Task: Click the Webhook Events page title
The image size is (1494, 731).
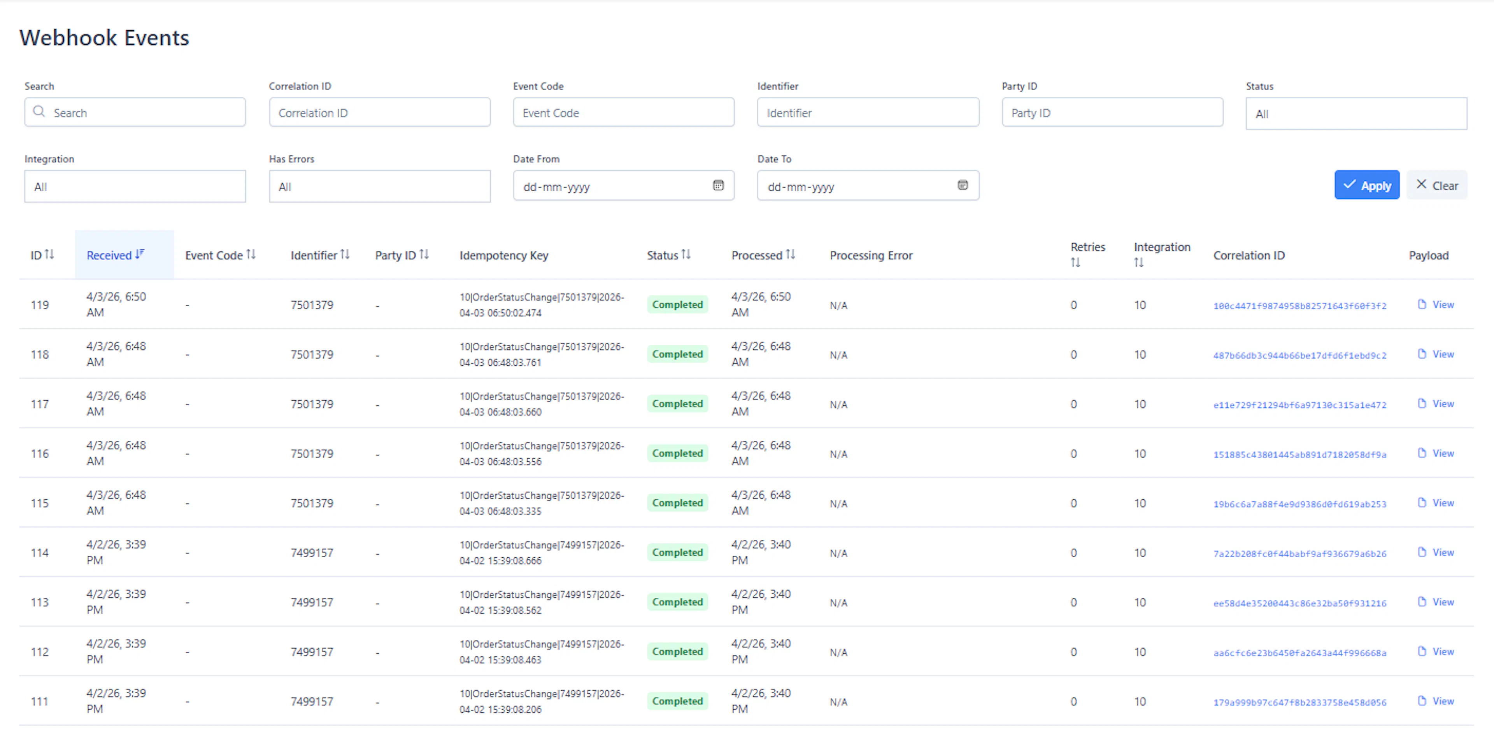Action: [x=104, y=38]
